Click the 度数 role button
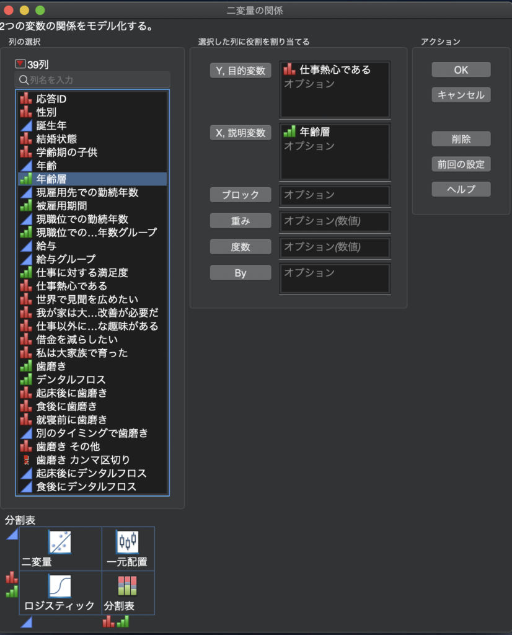This screenshot has width=512, height=635. coord(241,247)
